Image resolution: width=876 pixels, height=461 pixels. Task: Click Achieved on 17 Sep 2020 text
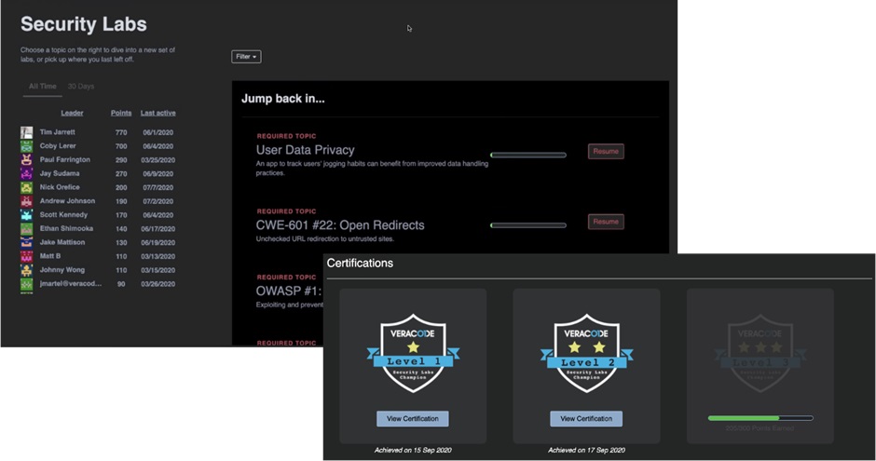(x=586, y=450)
